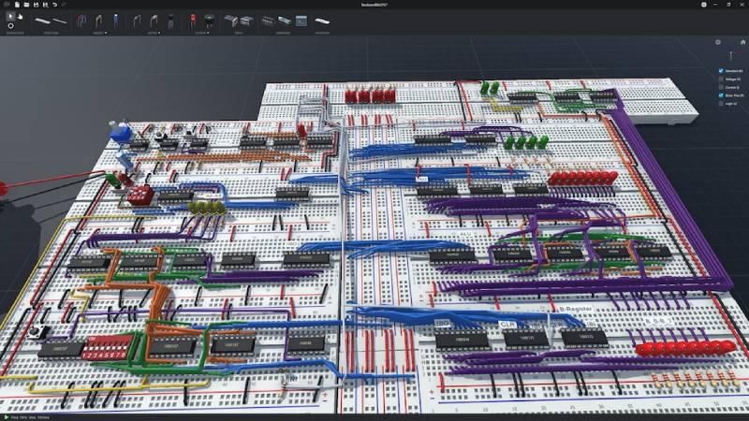Screen dimensions: 749x421
Task: Toggle the Standard view checkbox
Action: (x=720, y=70)
